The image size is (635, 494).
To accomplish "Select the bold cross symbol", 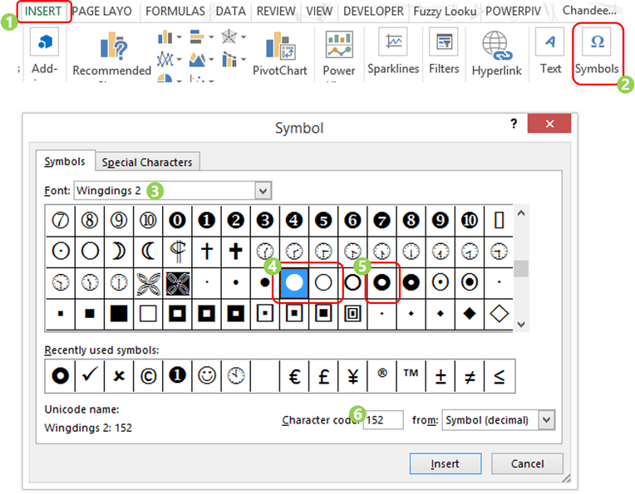I will [236, 252].
